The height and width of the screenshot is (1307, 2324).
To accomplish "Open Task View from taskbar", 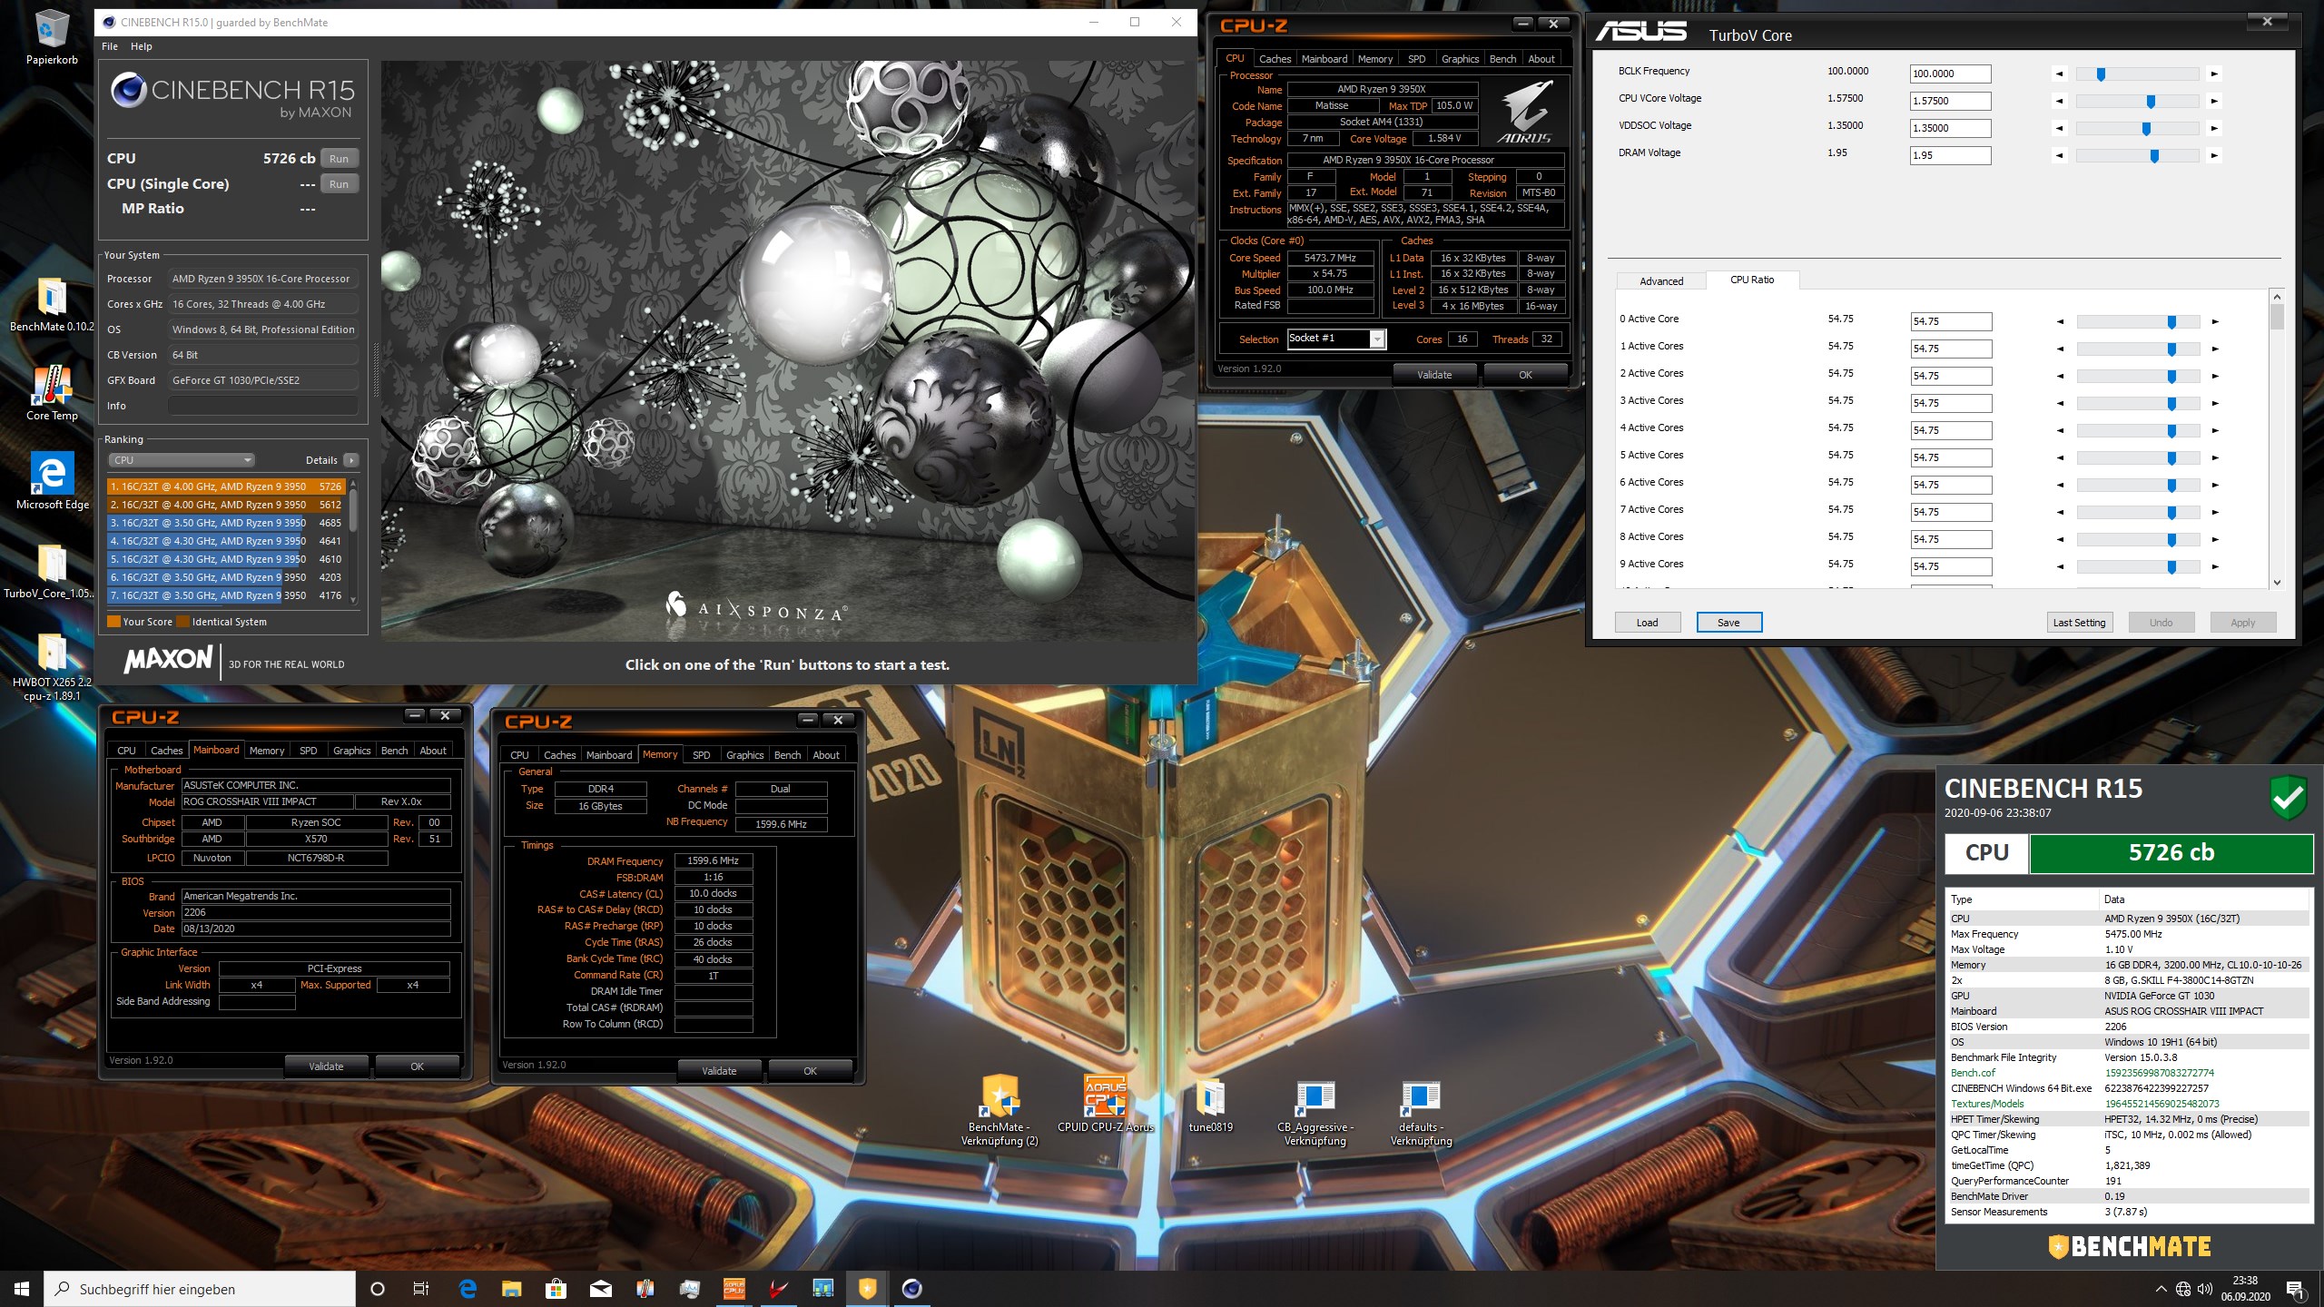I will pyautogui.click(x=421, y=1289).
